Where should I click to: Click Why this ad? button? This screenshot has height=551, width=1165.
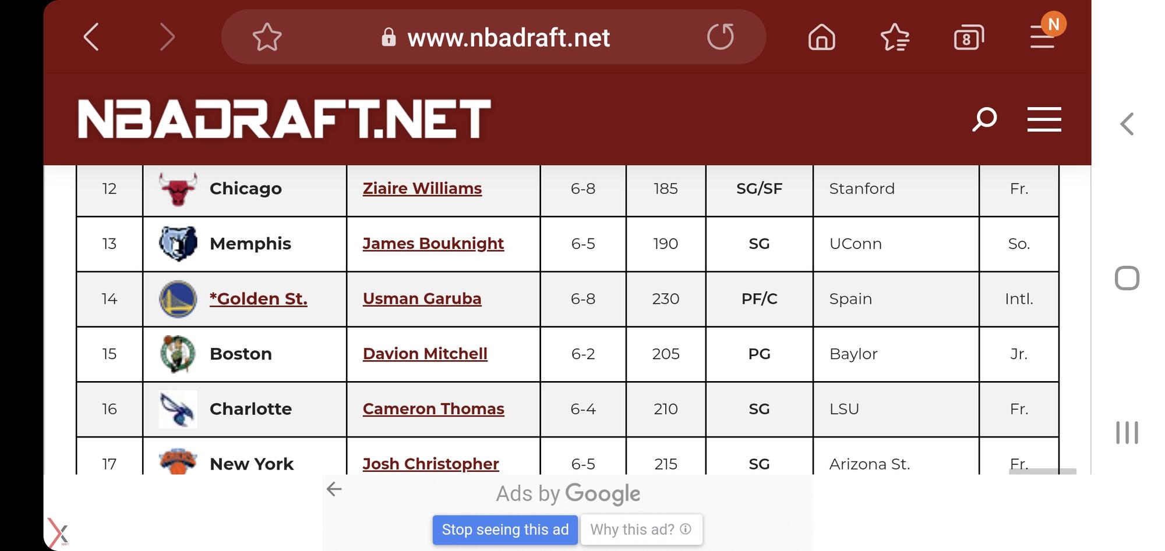tap(641, 529)
